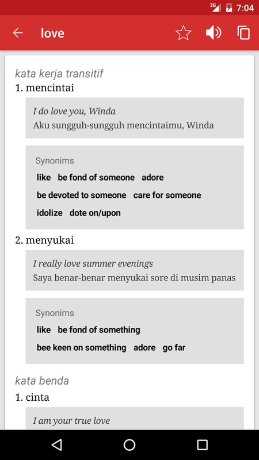Copy the entry using the copy icon
The height and width of the screenshot is (460, 259).
[243, 33]
